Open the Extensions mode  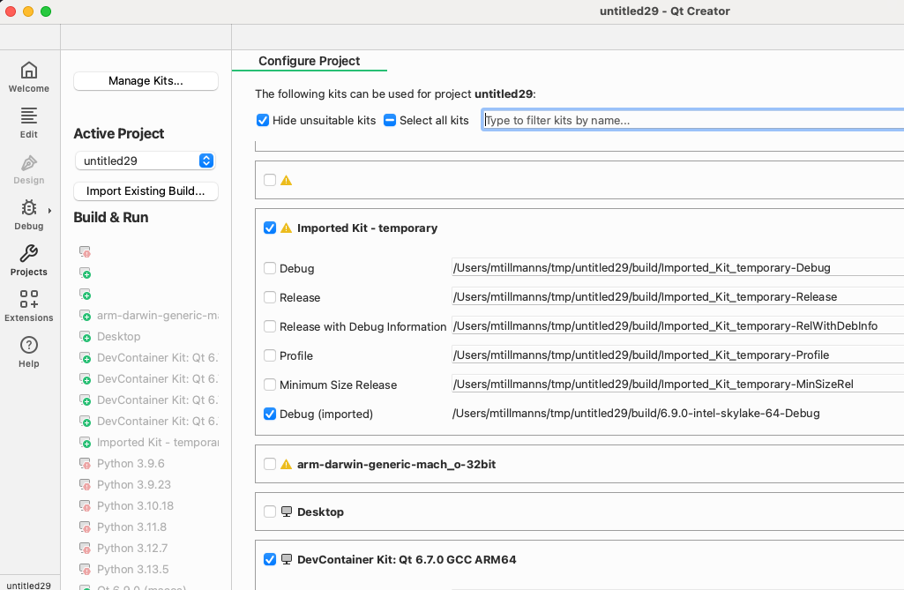(29, 306)
